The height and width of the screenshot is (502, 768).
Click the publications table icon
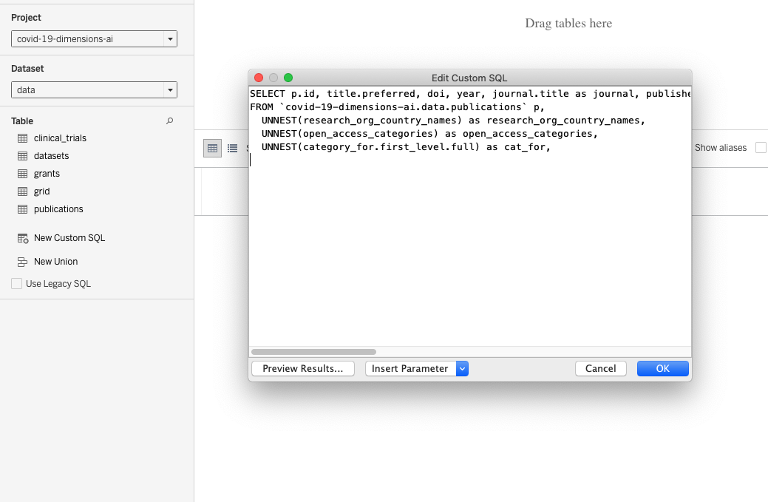click(22, 209)
